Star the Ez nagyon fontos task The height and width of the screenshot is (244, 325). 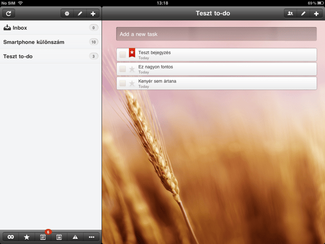(x=132, y=69)
